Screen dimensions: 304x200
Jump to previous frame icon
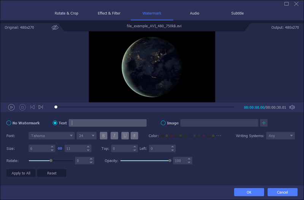coord(32,107)
